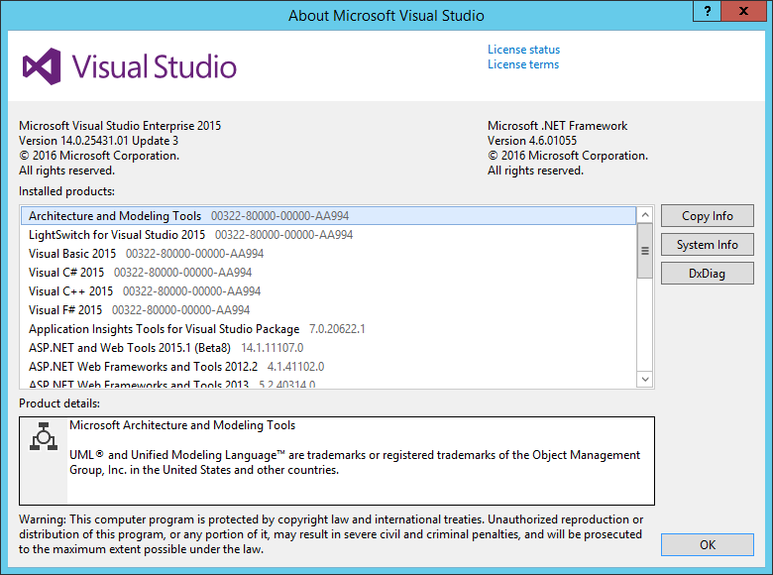Viewport: 773px width, 575px height.
Task: Open the License status link
Action: (523, 50)
